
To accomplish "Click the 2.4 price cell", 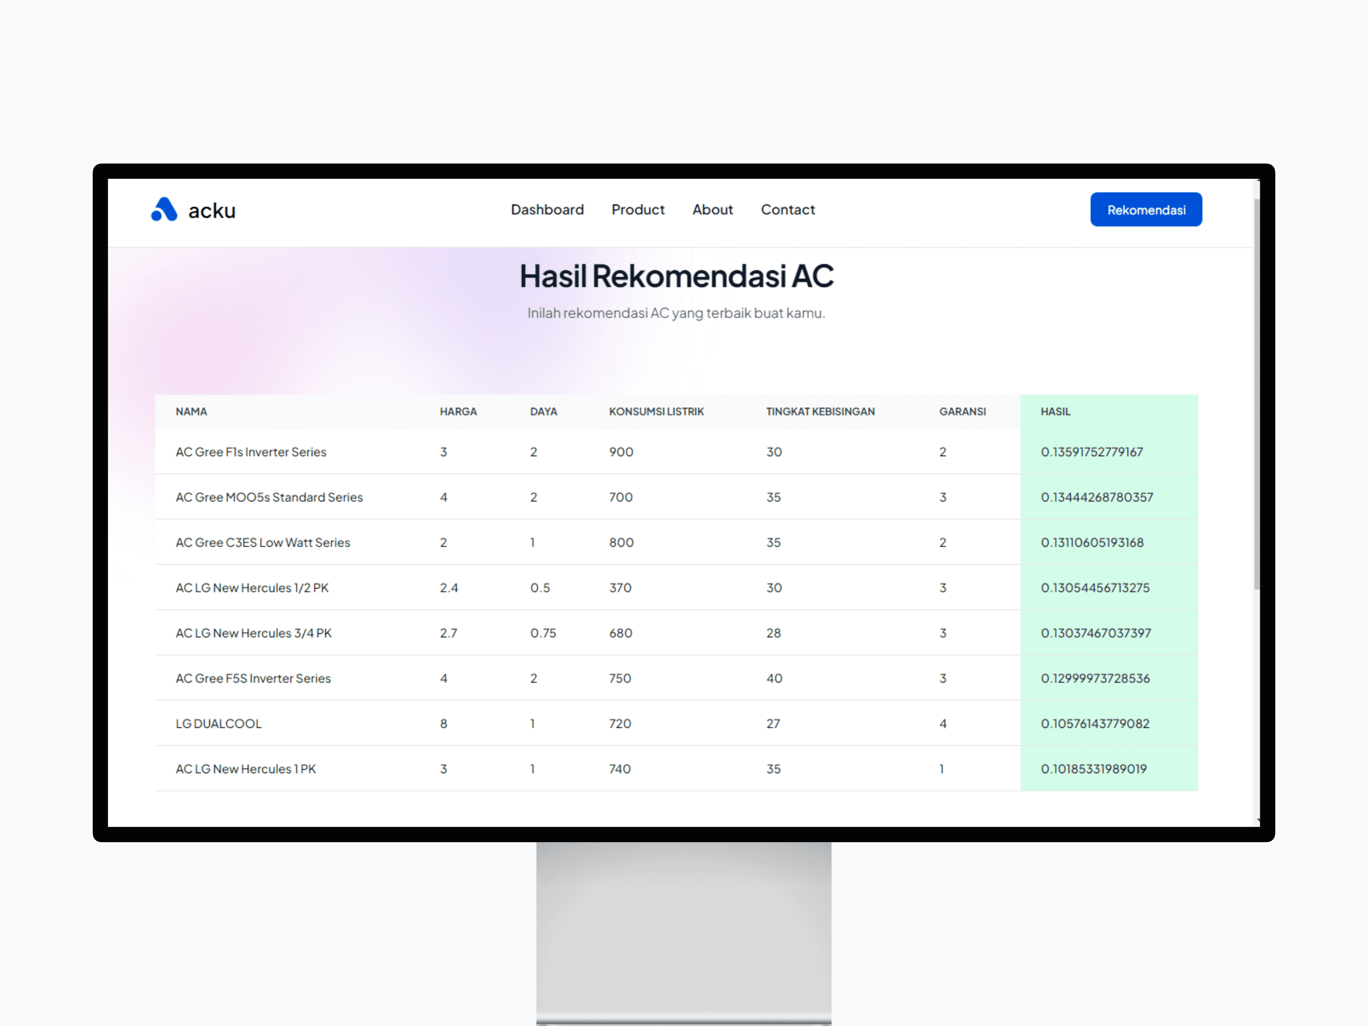I will click(x=449, y=588).
